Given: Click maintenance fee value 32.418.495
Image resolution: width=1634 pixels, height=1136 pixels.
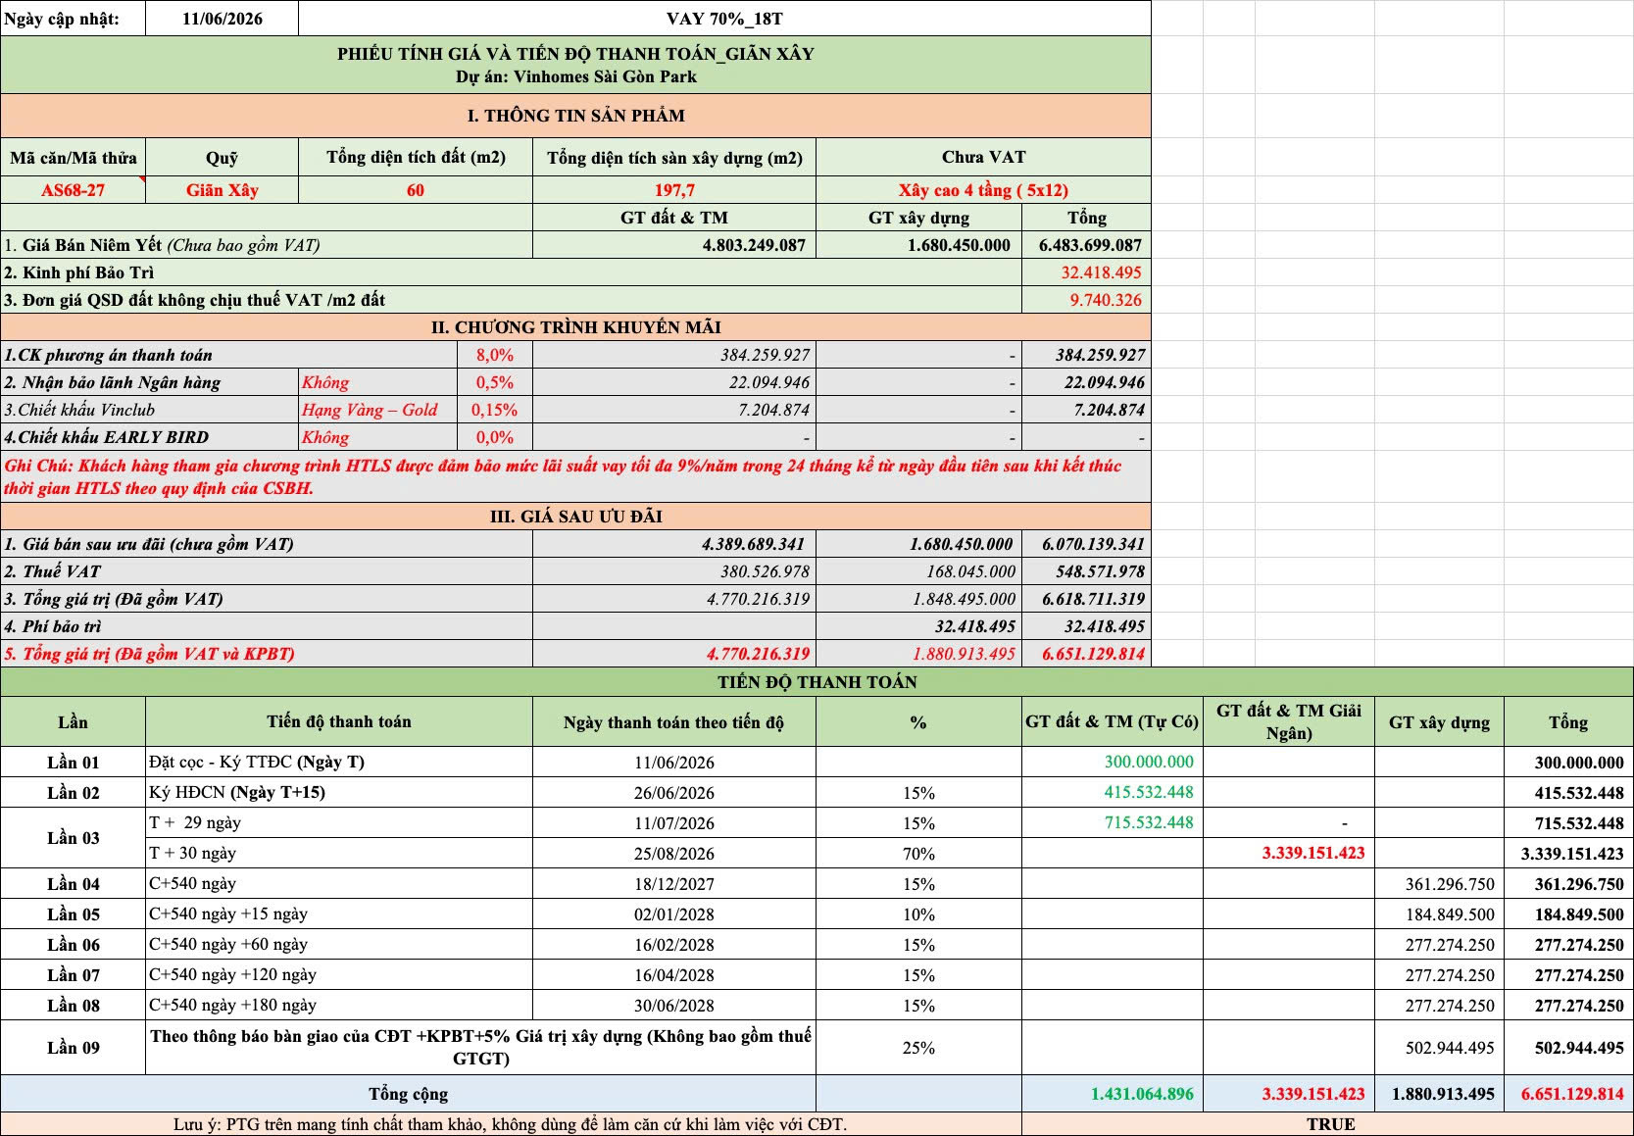Looking at the screenshot, I should tap(1086, 272).
